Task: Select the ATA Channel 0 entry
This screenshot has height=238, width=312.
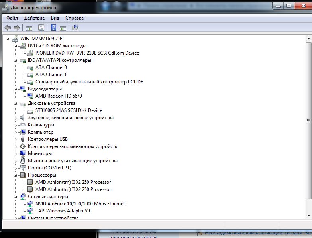Action: tap(51, 67)
